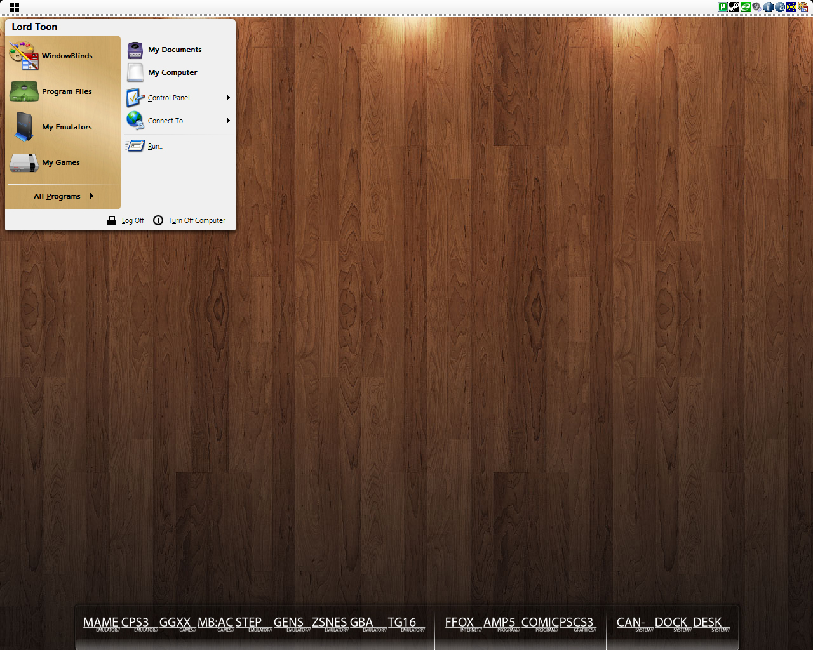The image size is (813, 650).
Task: Open WindowBlinds from the Start menu
Action: point(63,56)
